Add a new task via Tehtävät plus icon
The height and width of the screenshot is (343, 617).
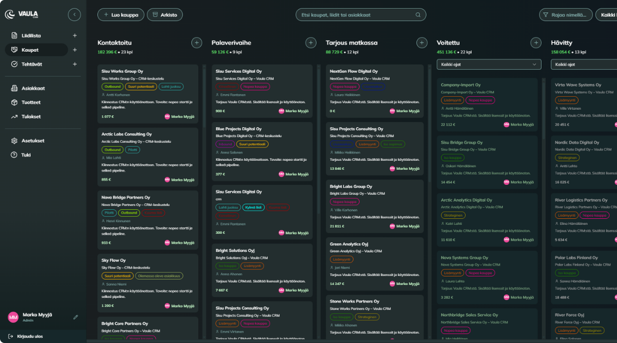tap(75, 64)
